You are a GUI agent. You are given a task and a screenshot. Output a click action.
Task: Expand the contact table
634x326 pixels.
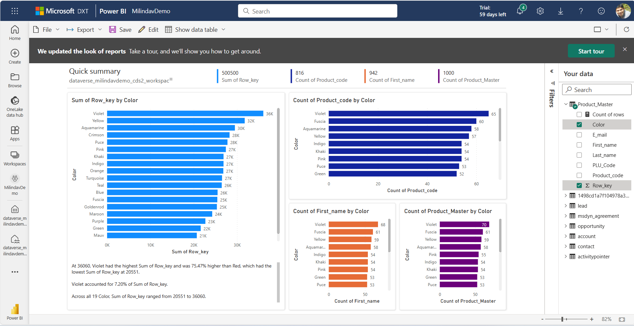[566, 246]
